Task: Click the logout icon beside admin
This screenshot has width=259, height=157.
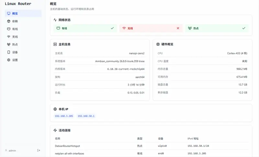Action: tap(39, 151)
